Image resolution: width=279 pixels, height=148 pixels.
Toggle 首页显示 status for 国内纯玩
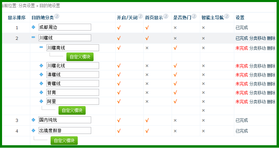[x=147, y=121]
